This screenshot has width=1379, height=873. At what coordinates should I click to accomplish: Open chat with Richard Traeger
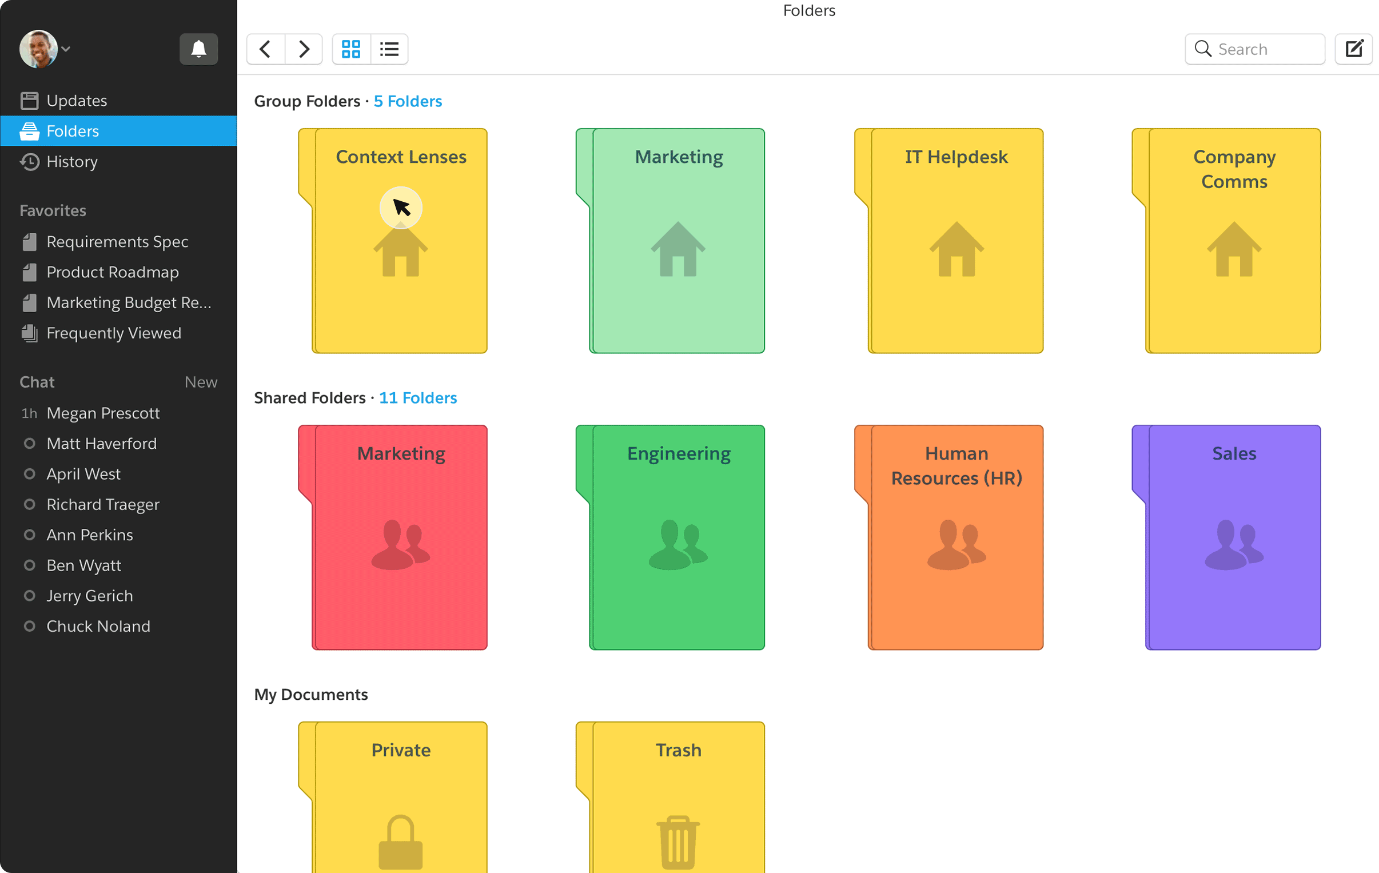tap(118, 504)
